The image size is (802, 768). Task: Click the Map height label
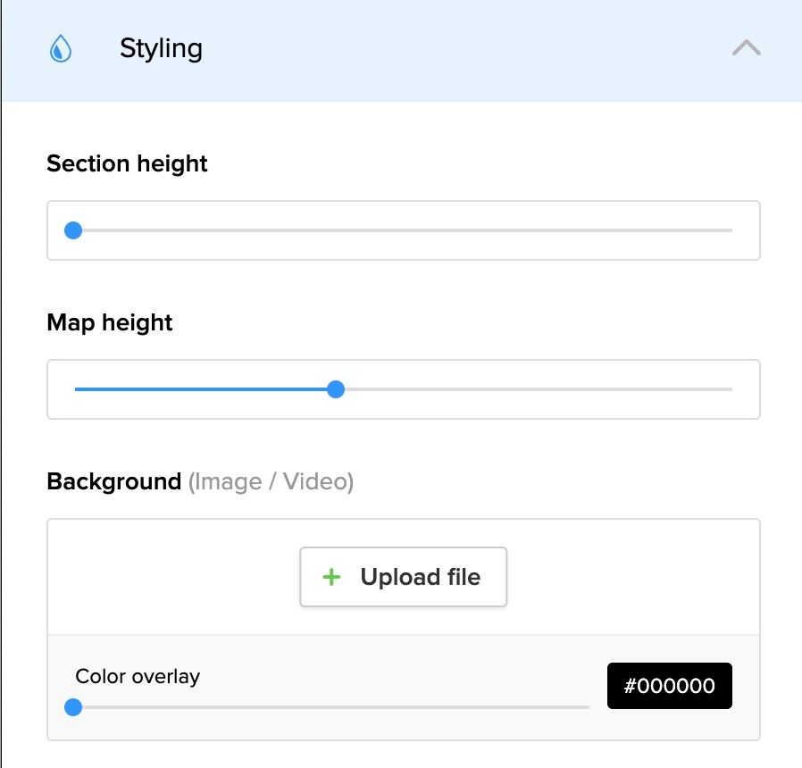(110, 322)
